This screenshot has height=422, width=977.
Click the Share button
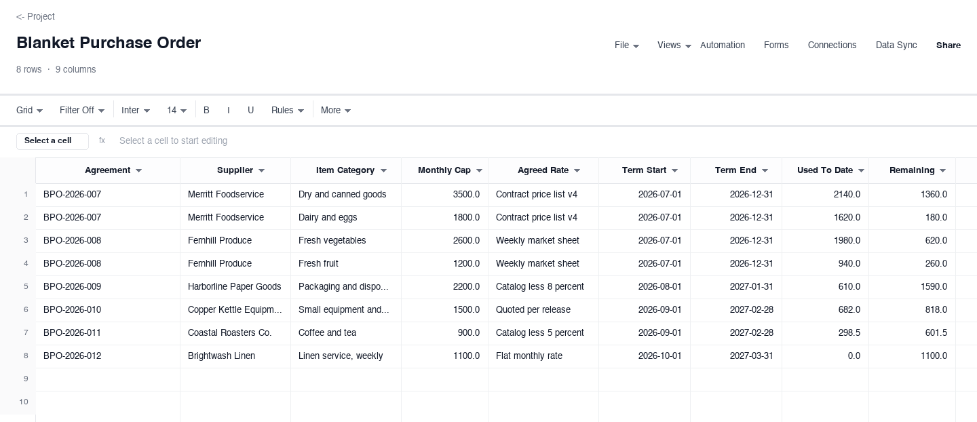(949, 45)
